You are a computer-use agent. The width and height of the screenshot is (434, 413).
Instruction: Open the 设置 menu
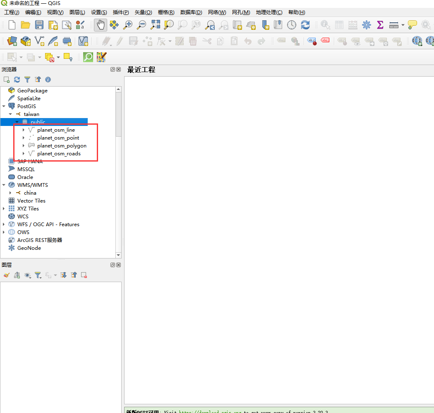pyautogui.click(x=99, y=12)
